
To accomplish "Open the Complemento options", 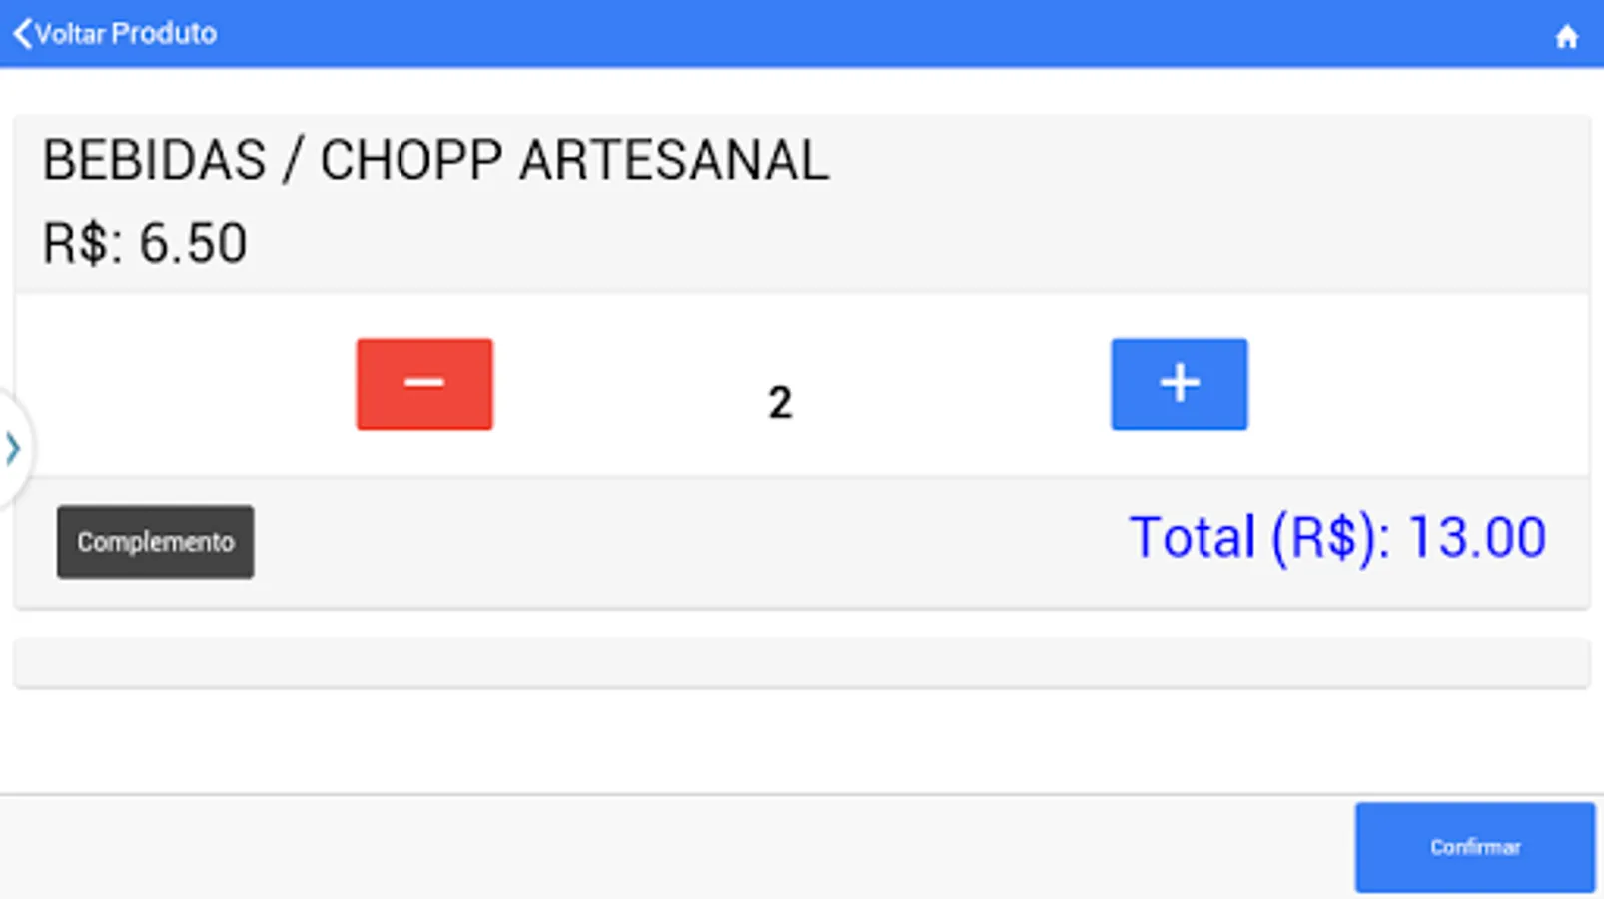I will pyautogui.click(x=155, y=542).
